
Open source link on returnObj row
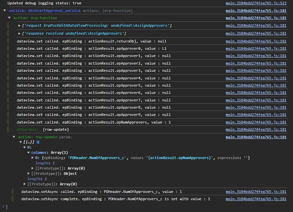point(256,41)
